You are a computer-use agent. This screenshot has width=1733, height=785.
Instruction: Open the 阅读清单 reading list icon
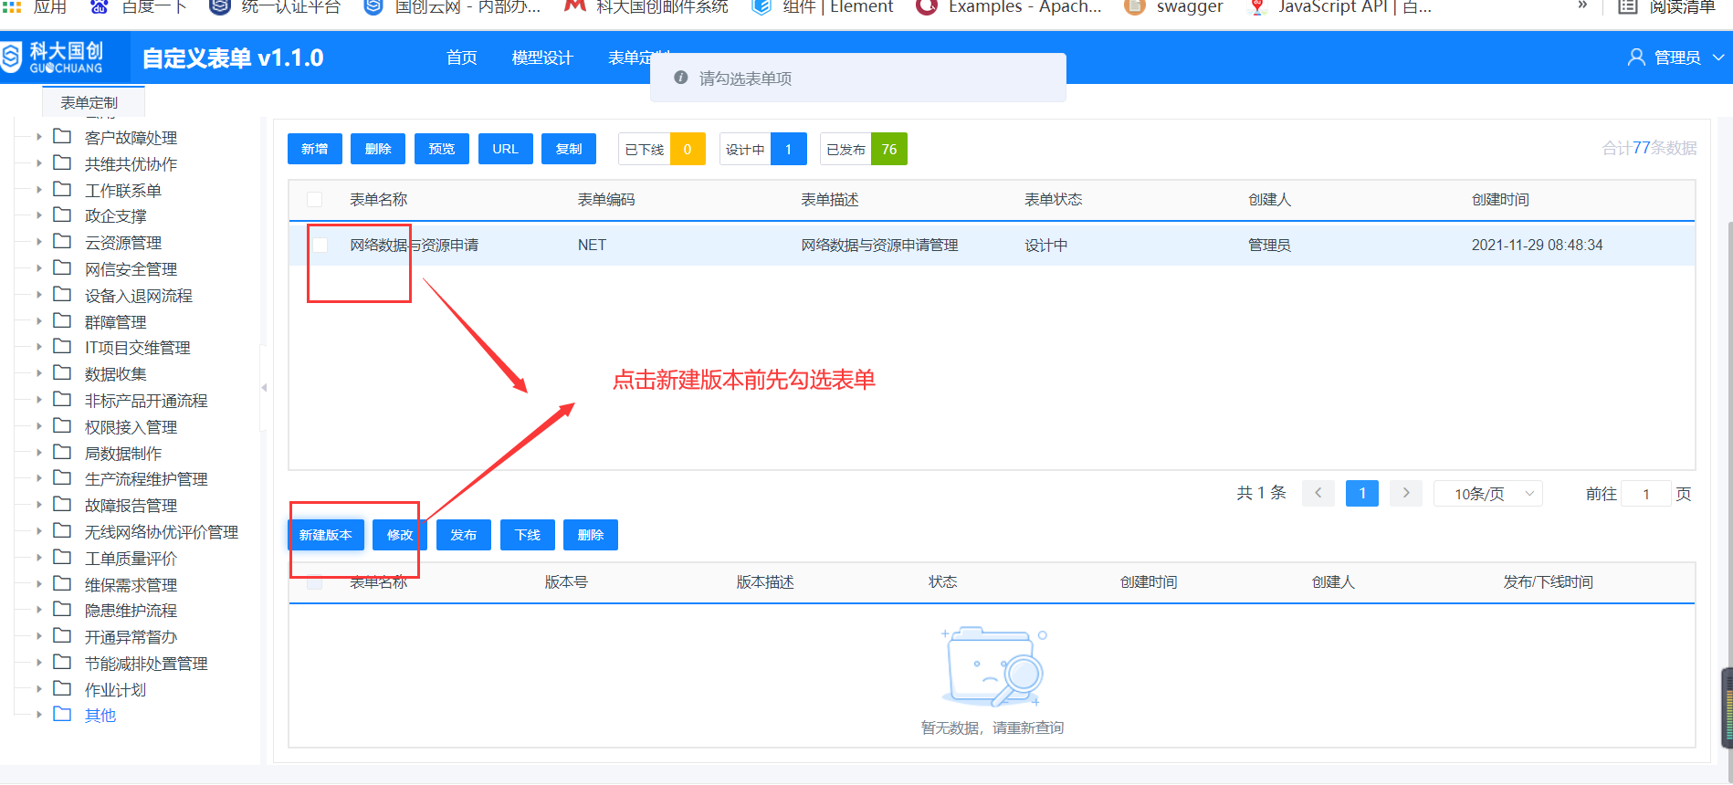pos(1628,7)
